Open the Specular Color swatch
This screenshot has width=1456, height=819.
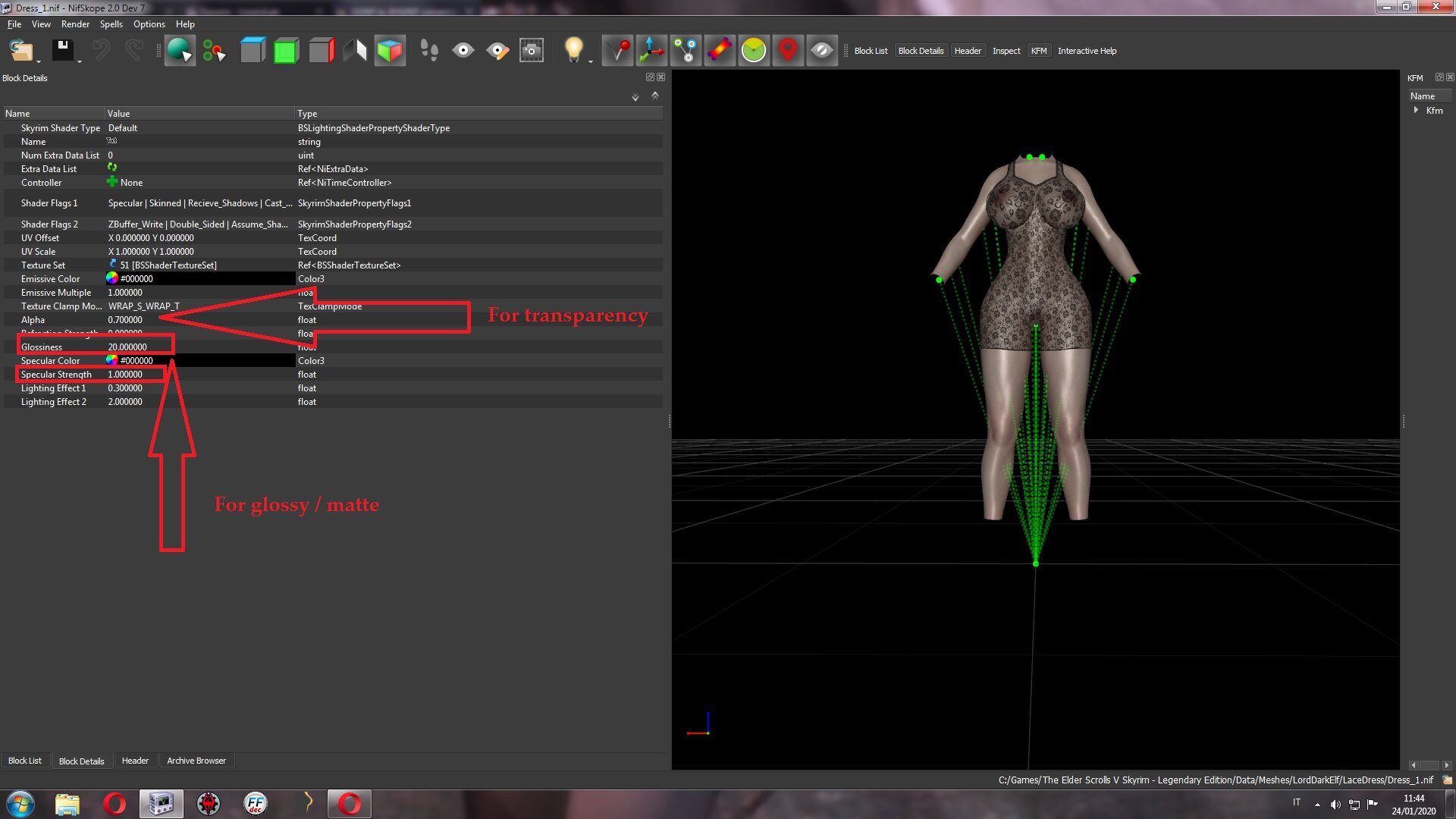pos(111,360)
